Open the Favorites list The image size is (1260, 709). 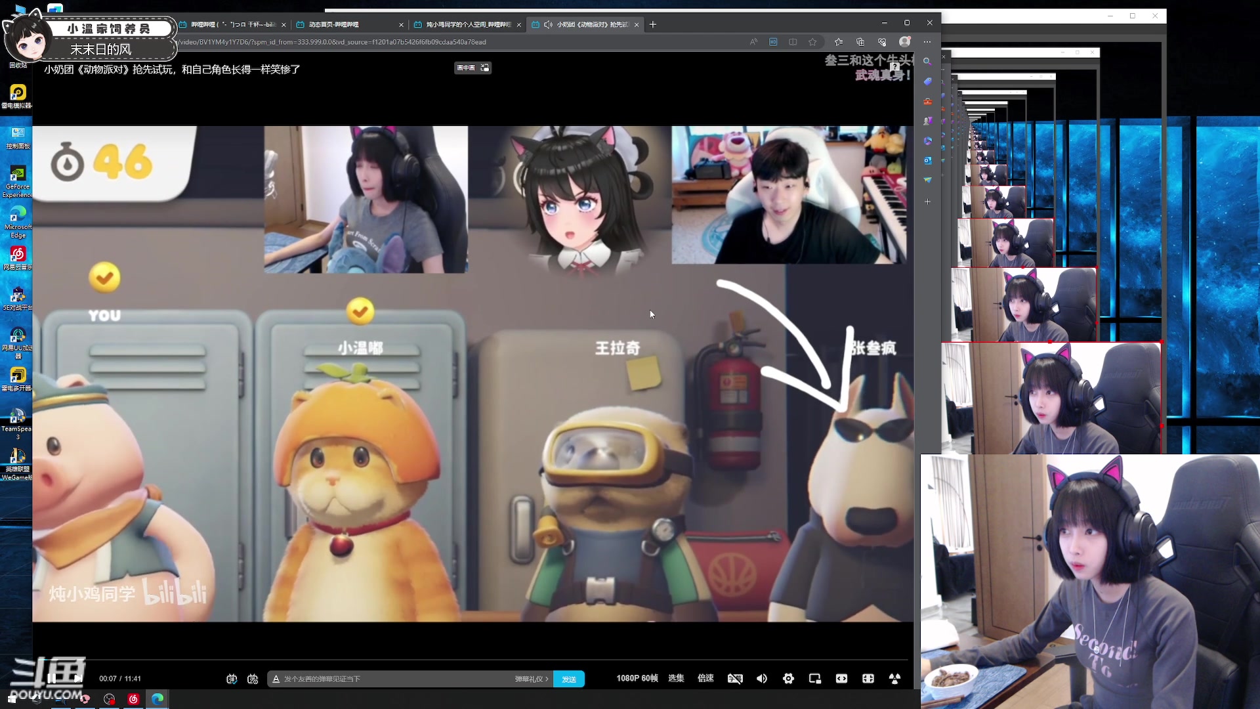[x=839, y=42]
